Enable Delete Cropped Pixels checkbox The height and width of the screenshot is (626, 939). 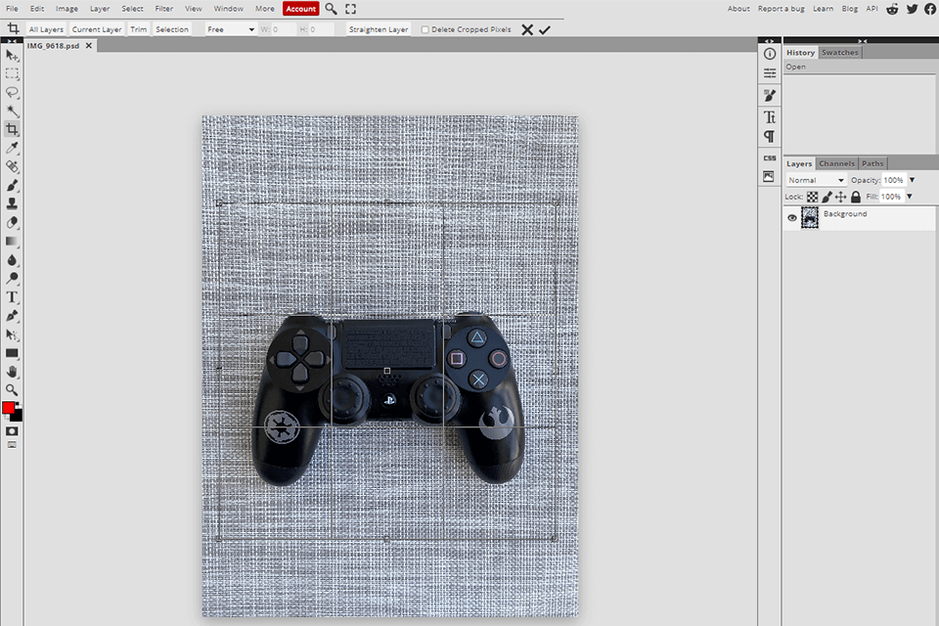click(425, 29)
